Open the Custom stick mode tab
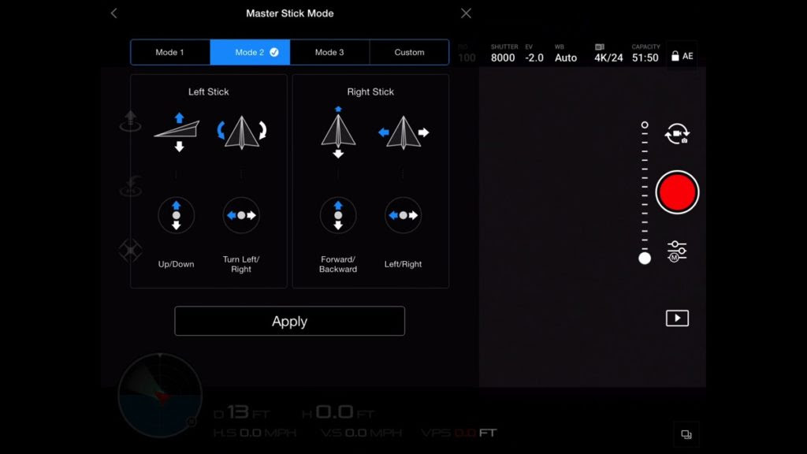The image size is (807, 454). coord(409,53)
